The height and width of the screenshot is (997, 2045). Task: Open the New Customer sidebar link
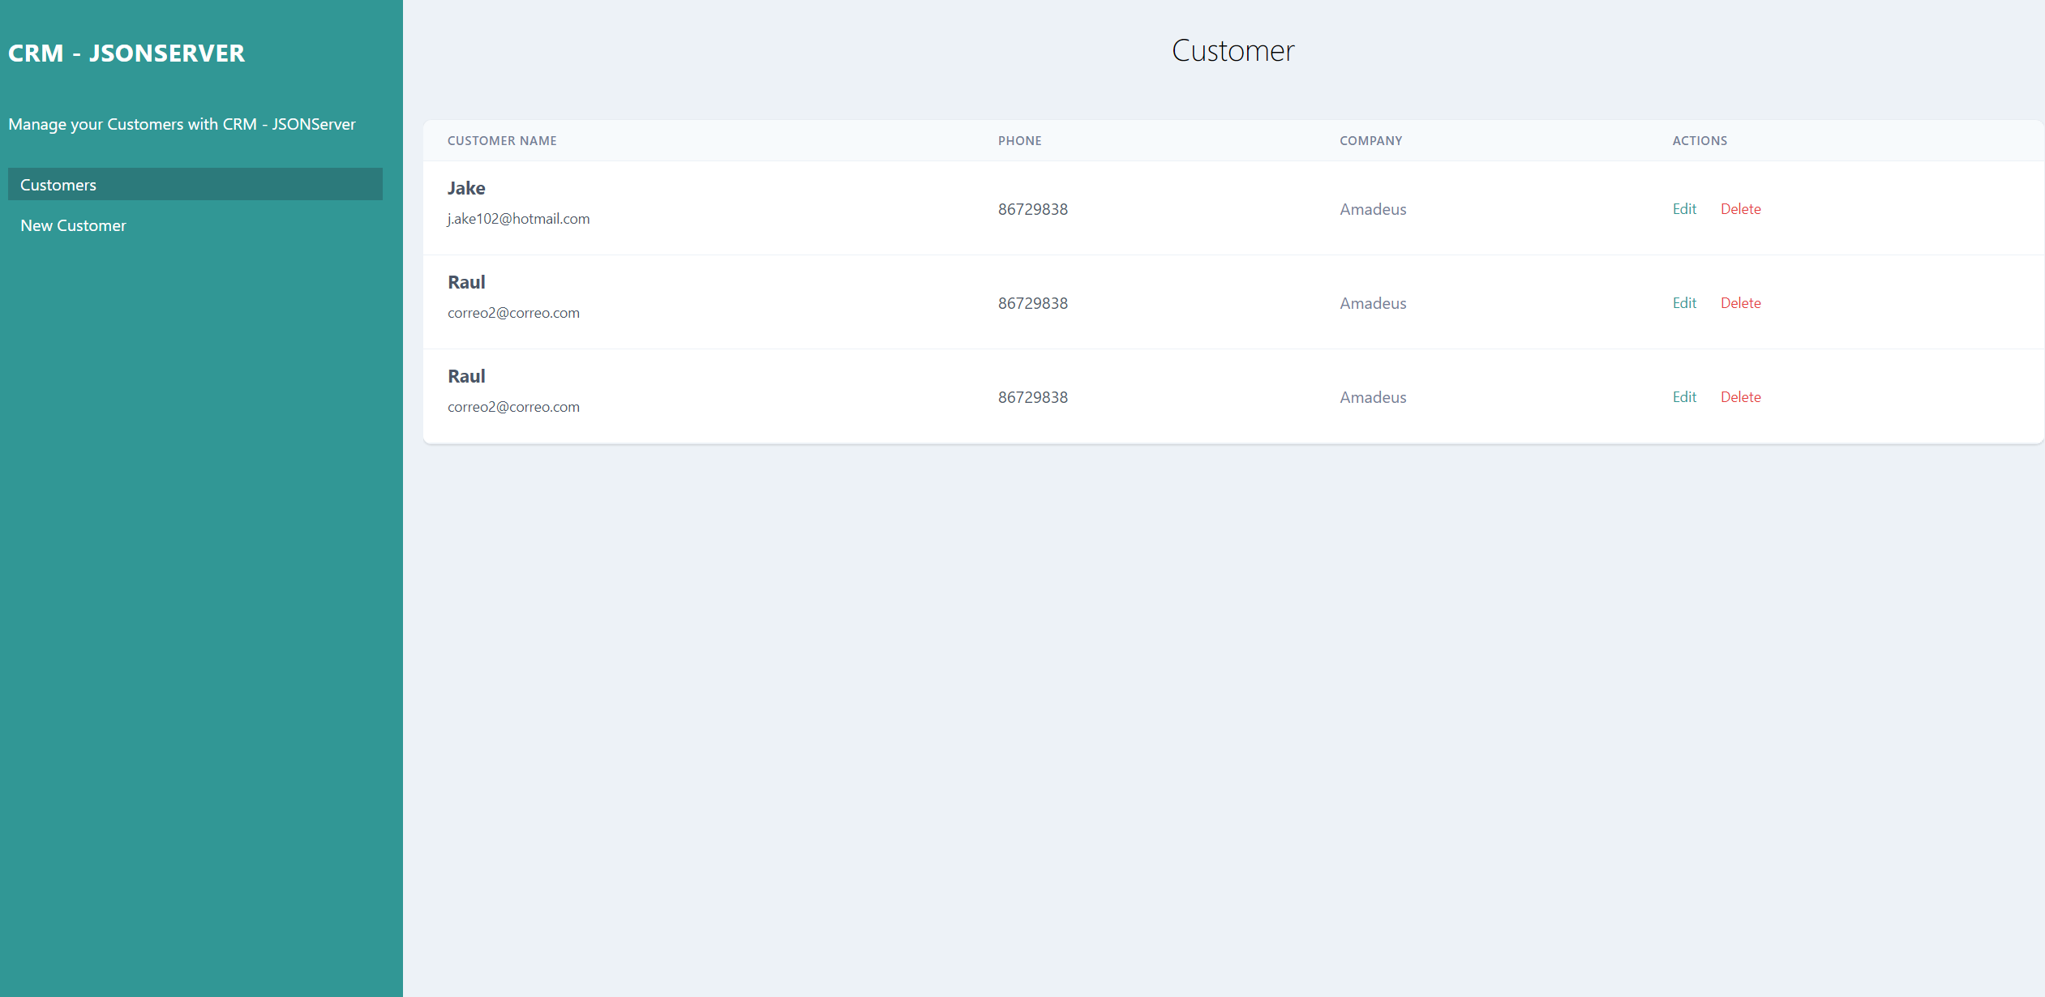click(73, 225)
